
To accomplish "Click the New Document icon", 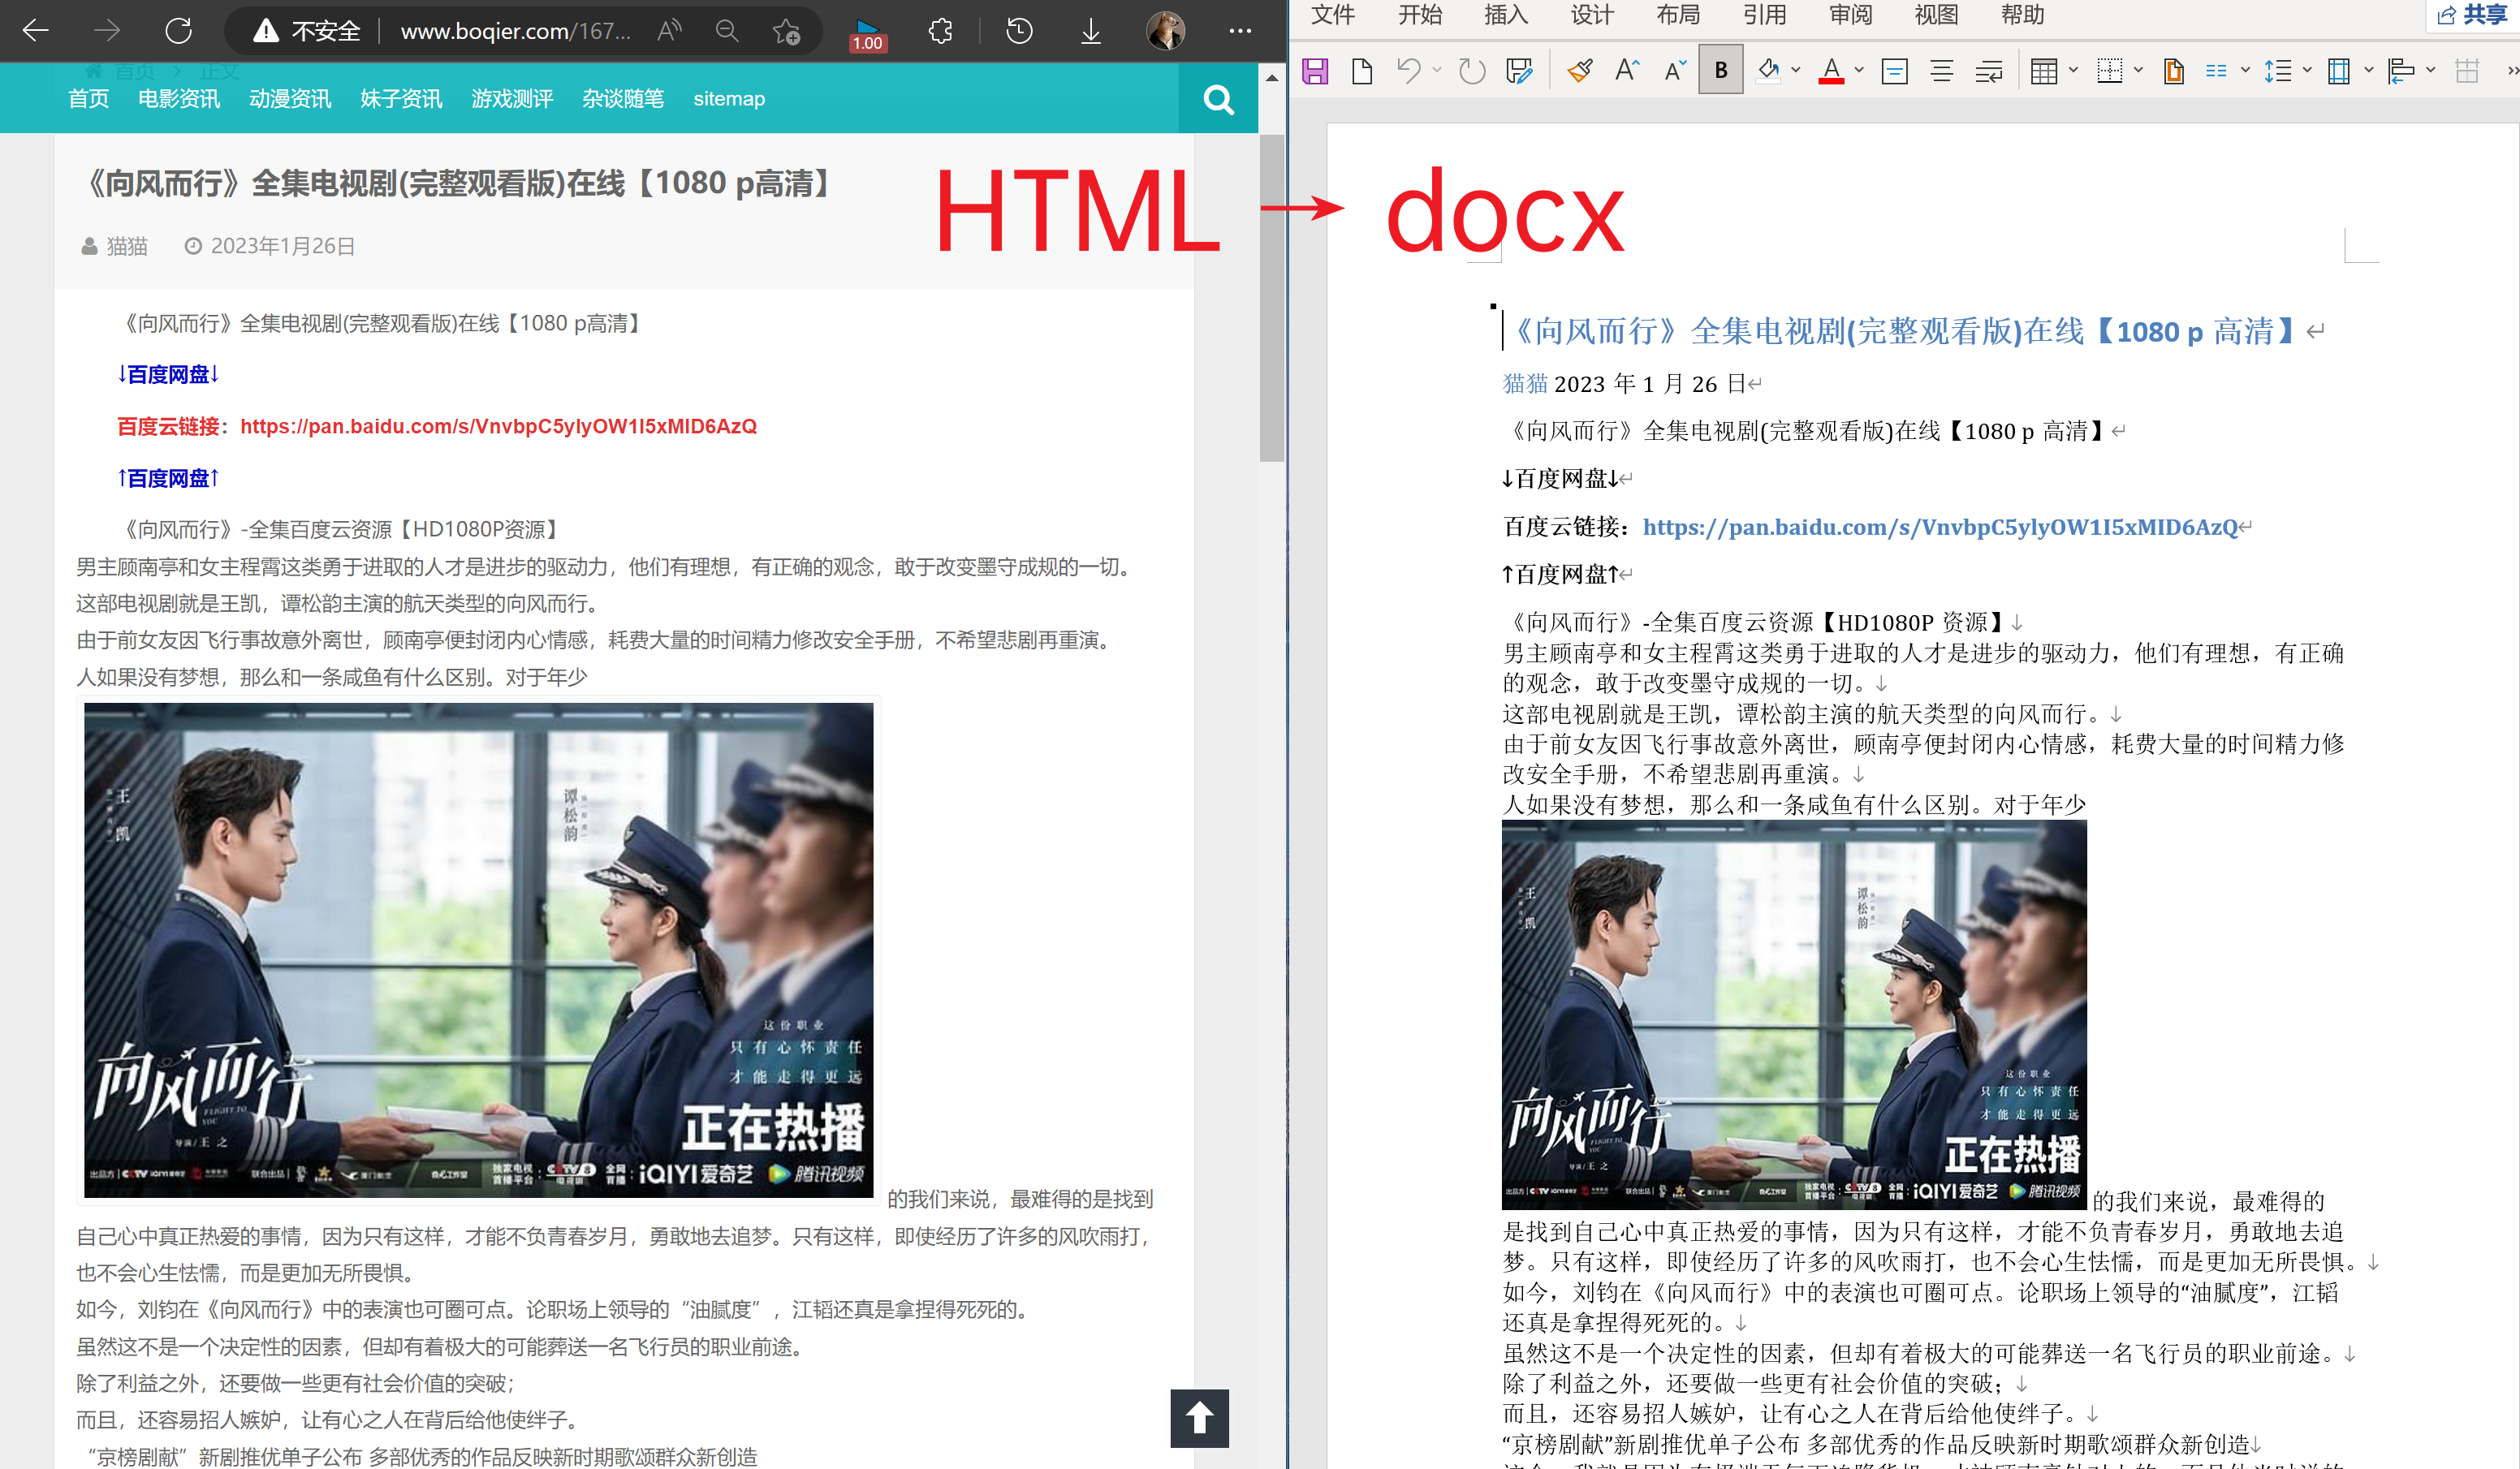I will click(x=1361, y=71).
